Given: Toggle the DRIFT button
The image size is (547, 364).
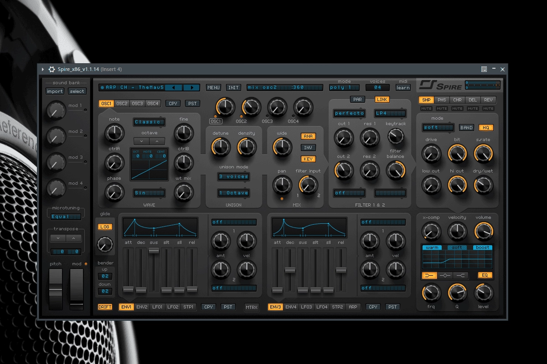Looking at the screenshot, I should (x=105, y=307).
